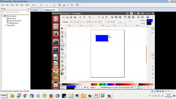The height and width of the screenshot is (99, 176).
Task: Click the Import icon
Action: click(x=80, y=17)
